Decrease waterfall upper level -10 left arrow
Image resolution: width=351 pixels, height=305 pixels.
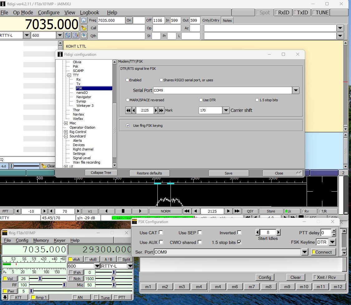coord(18,211)
